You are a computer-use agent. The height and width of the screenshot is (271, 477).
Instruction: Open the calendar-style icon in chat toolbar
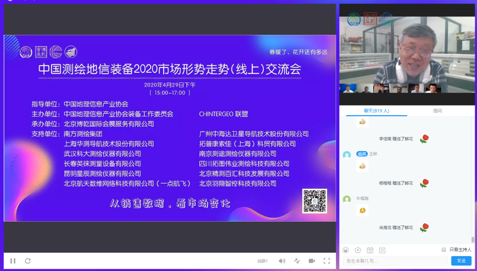370,250
